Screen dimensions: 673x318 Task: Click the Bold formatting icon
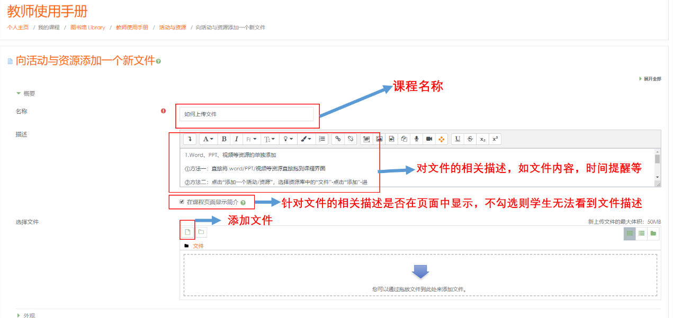pos(224,139)
